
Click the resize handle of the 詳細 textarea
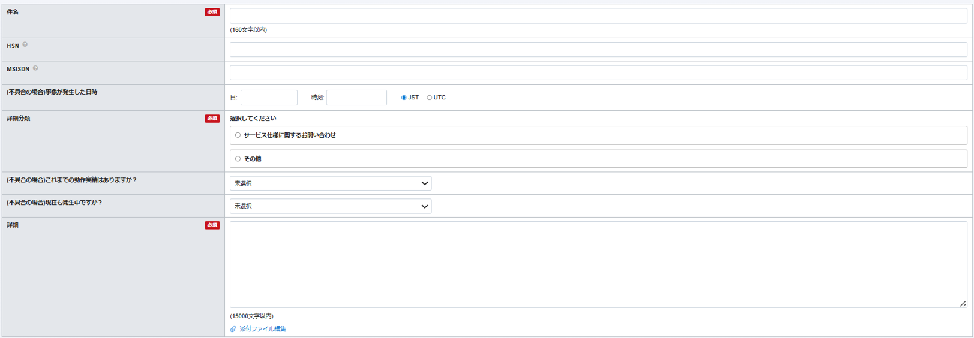click(963, 304)
